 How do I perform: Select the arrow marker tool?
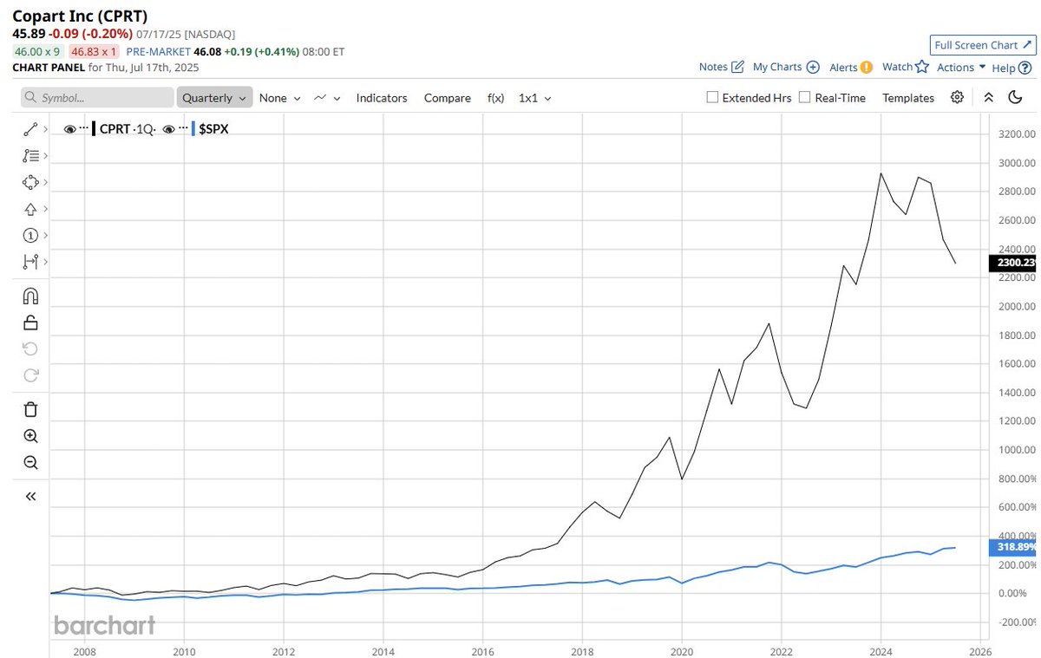pyautogui.click(x=30, y=209)
